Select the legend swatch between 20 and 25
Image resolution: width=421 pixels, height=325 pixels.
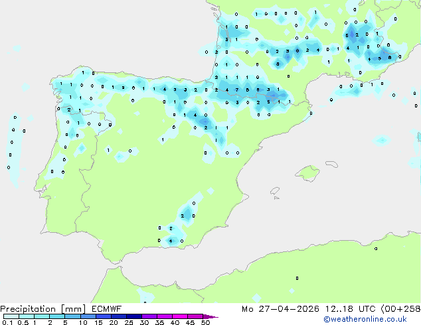pyautogui.click(x=118, y=316)
